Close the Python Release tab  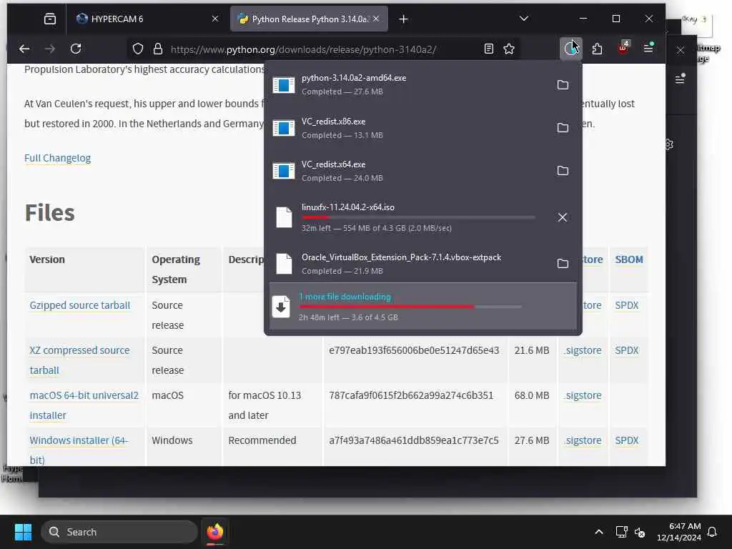376,19
